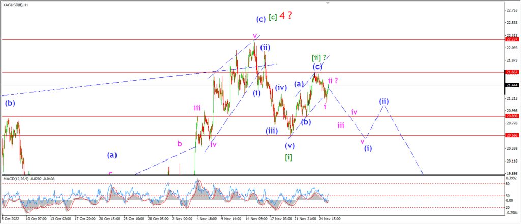Click the 24 Nov 15:00 time axis label
This screenshot has width=521, height=224.
[330, 219]
